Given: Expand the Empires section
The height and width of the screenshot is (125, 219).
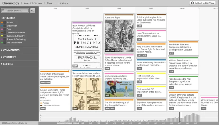Looking at the screenshot, I should pos(8,64).
